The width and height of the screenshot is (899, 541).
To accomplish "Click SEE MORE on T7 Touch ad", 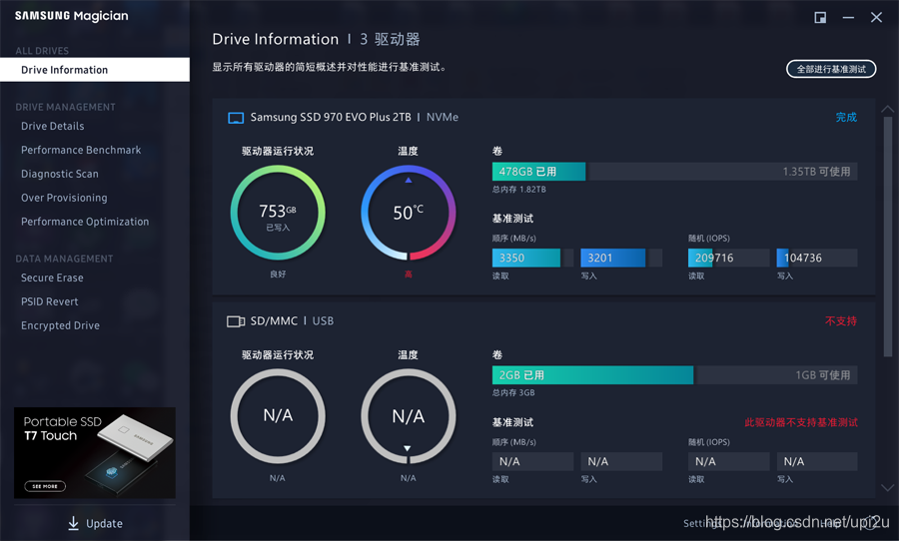I will (45, 486).
